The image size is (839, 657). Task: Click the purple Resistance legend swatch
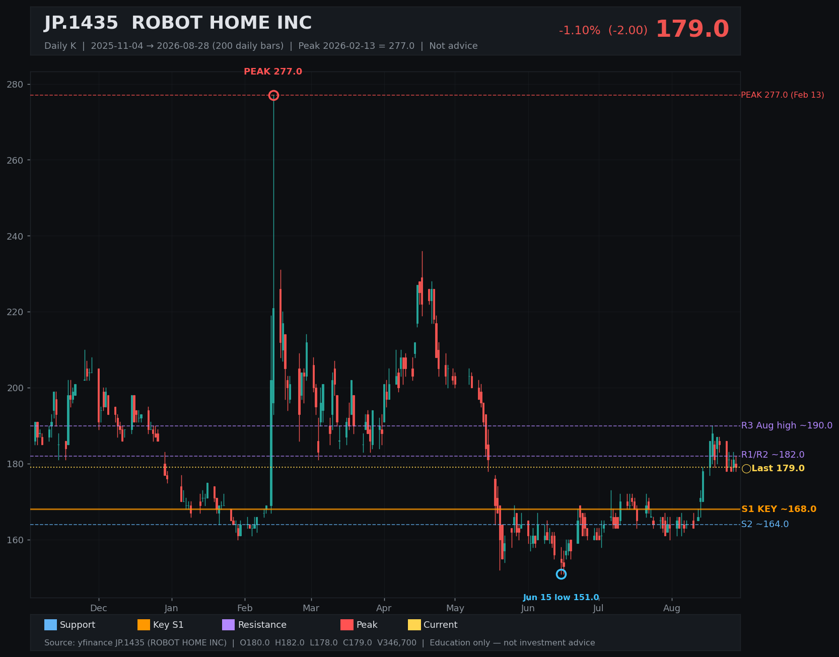228,625
